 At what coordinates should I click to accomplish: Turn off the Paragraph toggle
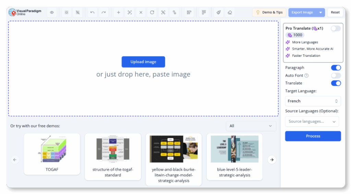336,68
